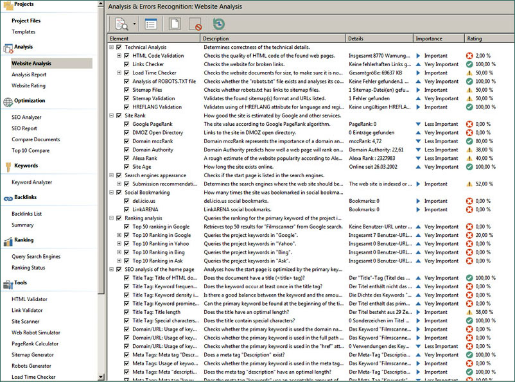Collapse the Technical Analysis tree node
The image size is (515, 382).
coord(112,48)
